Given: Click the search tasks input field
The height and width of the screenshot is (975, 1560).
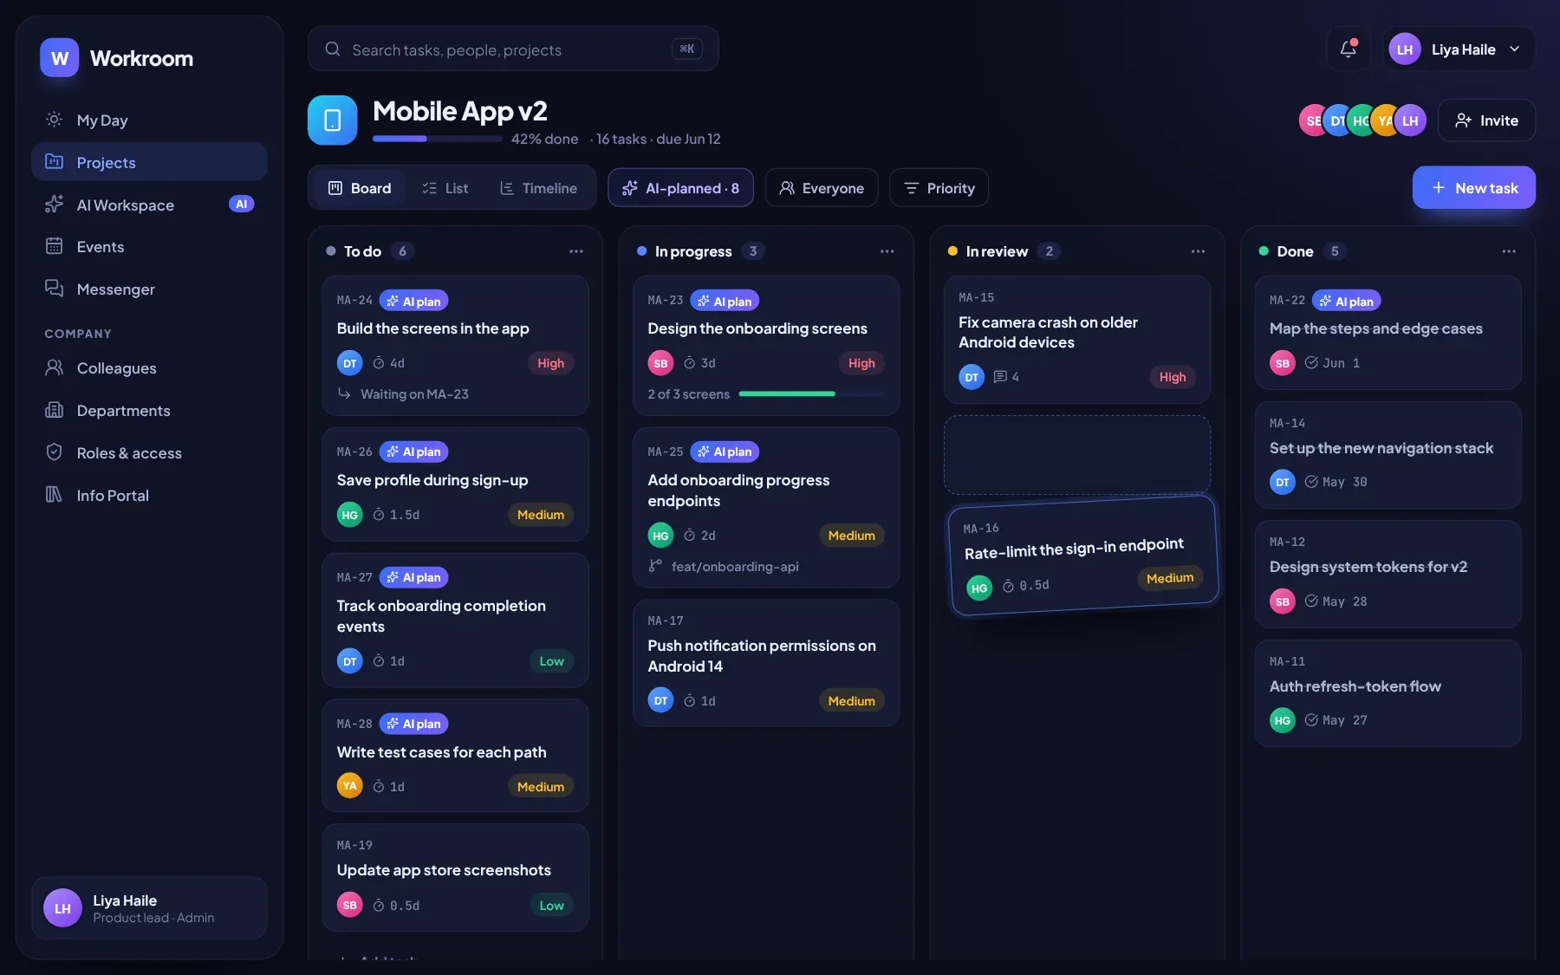Looking at the screenshot, I should tap(513, 49).
